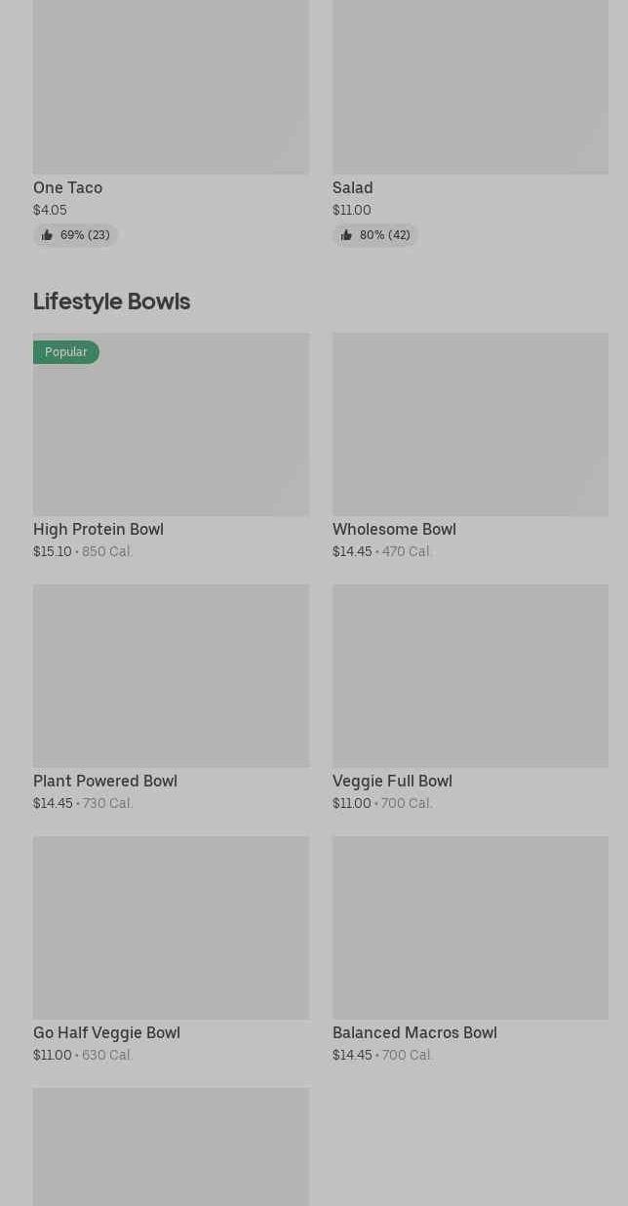
Task: Select the Wholesome Bowl photo
Action: [470, 424]
